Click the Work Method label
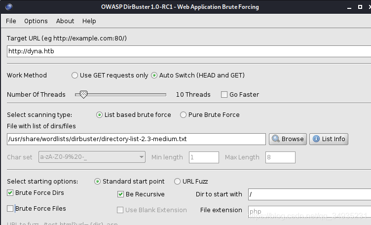The width and height of the screenshot is (371, 225). pos(27,75)
